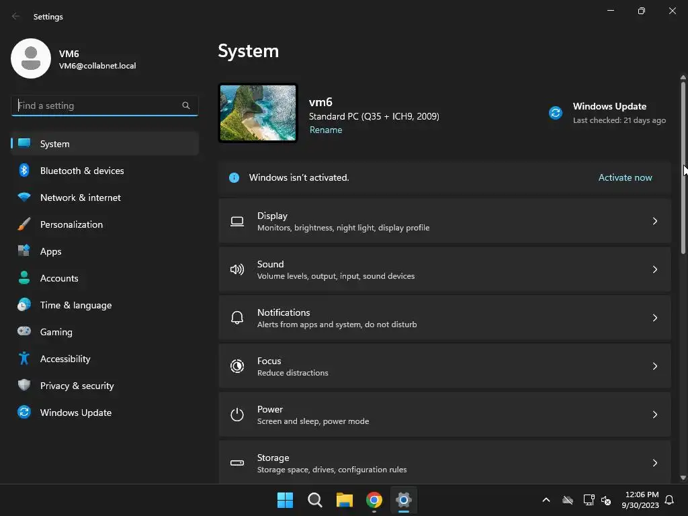Show hidden tray icons chevron
The height and width of the screenshot is (516, 688).
coord(546,500)
